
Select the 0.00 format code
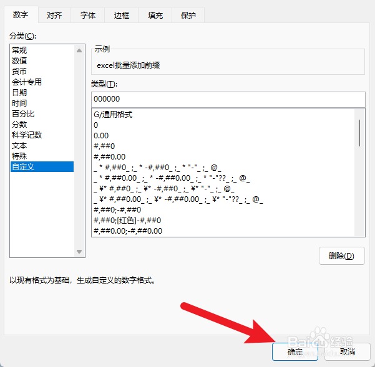223,136
